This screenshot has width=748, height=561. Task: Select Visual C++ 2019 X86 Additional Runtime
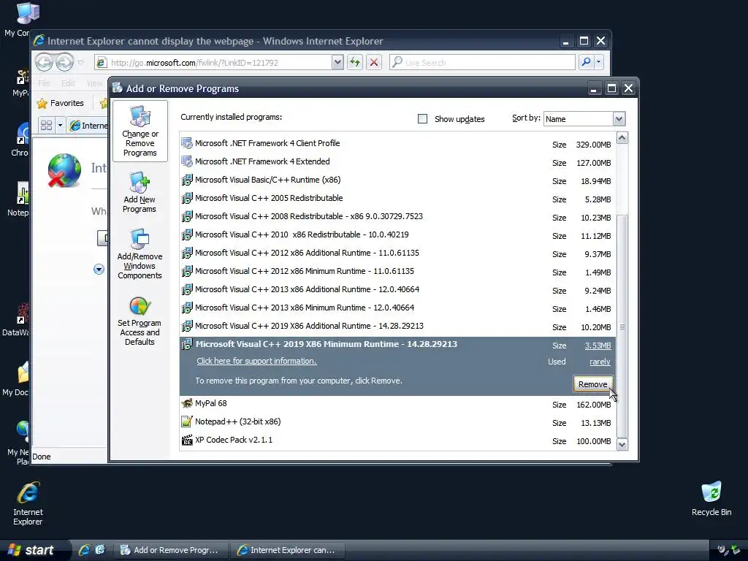(x=397, y=326)
